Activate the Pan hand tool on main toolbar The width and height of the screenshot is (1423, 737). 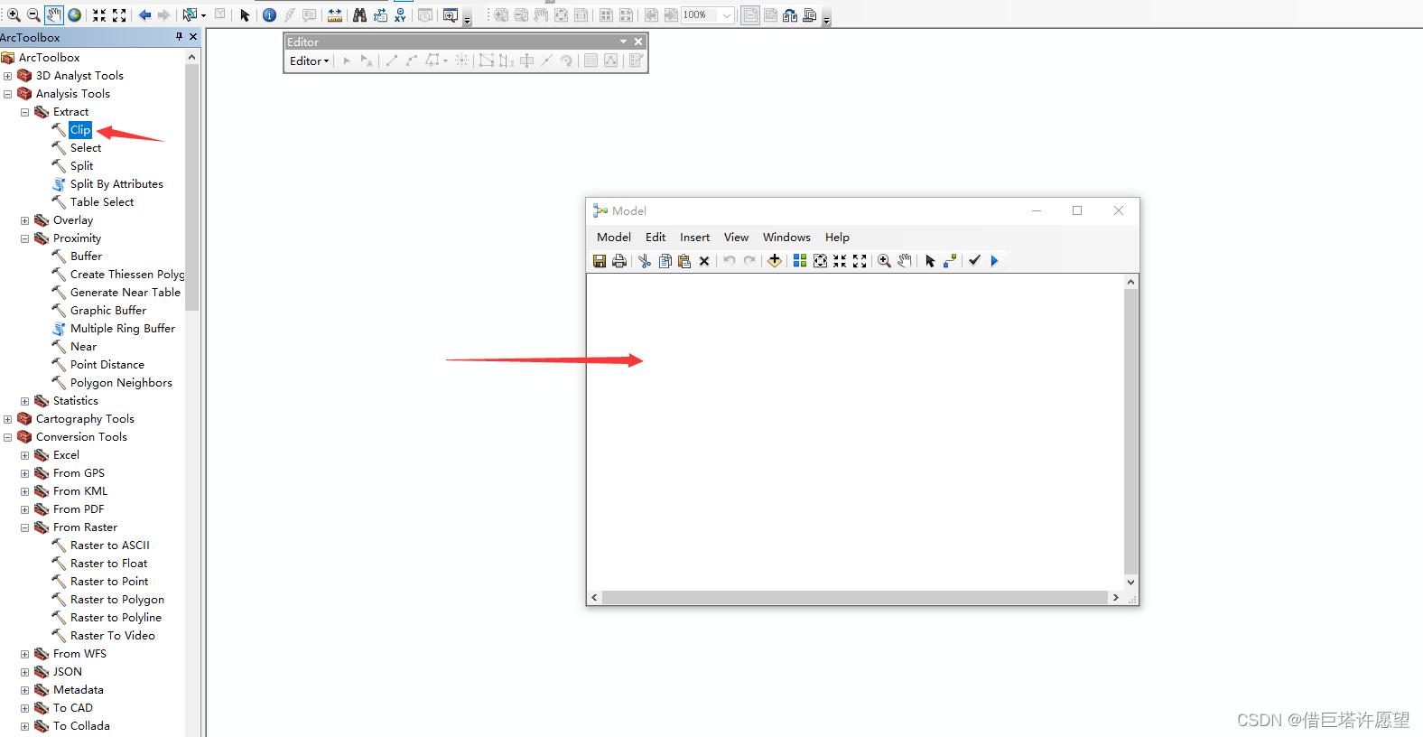[x=54, y=15]
